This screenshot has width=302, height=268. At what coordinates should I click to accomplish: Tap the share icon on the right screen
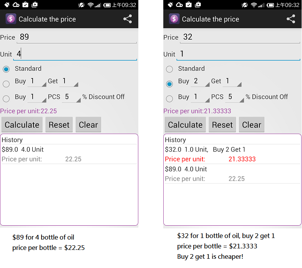[x=291, y=19]
